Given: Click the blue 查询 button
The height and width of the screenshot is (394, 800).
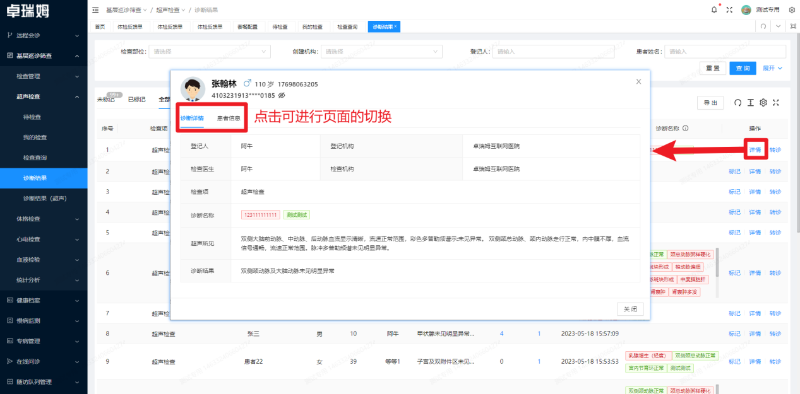Looking at the screenshot, I should click(x=743, y=68).
